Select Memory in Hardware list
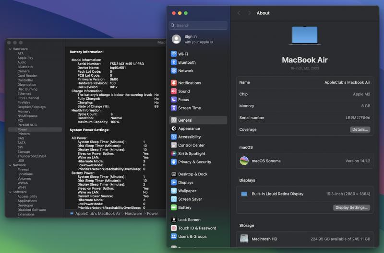The image size is (384, 253). (24, 112)
